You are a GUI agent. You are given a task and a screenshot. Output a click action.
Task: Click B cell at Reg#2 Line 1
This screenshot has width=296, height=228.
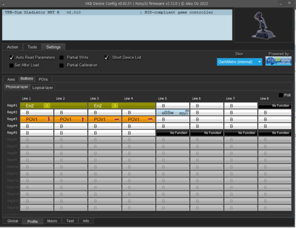coord(37,112)
